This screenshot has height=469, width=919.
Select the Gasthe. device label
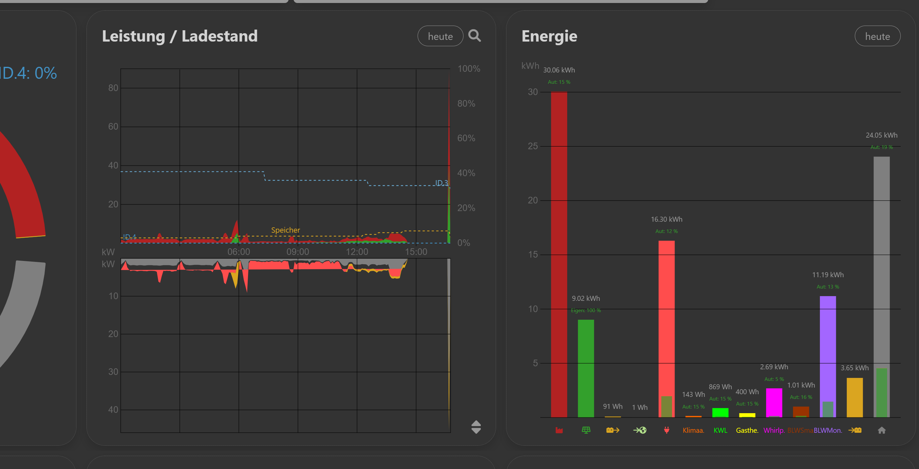pos(747,430)
